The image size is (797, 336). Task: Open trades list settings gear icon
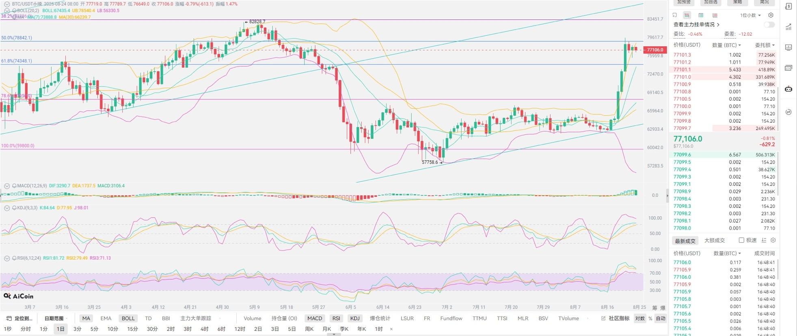[773, 240]
